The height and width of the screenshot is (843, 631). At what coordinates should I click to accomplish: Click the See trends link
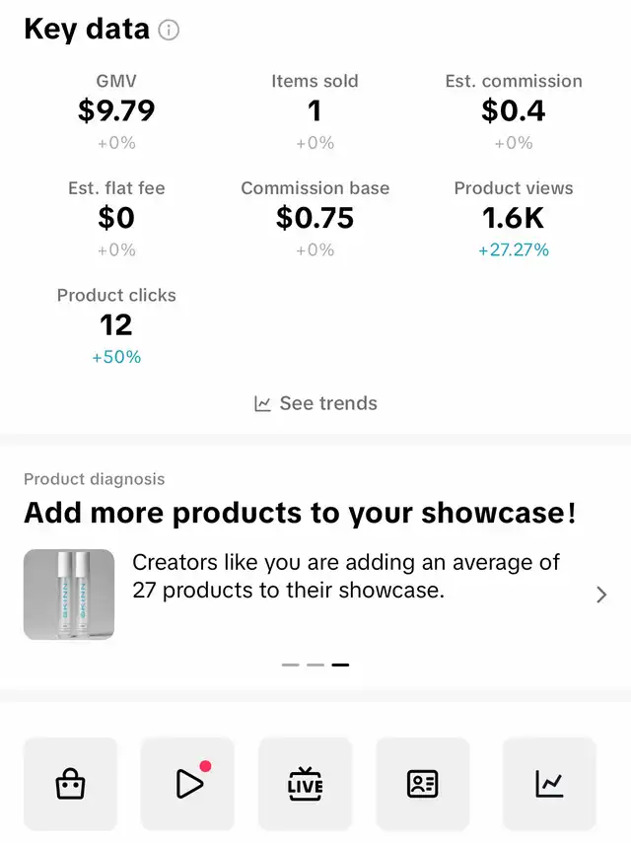328,403
